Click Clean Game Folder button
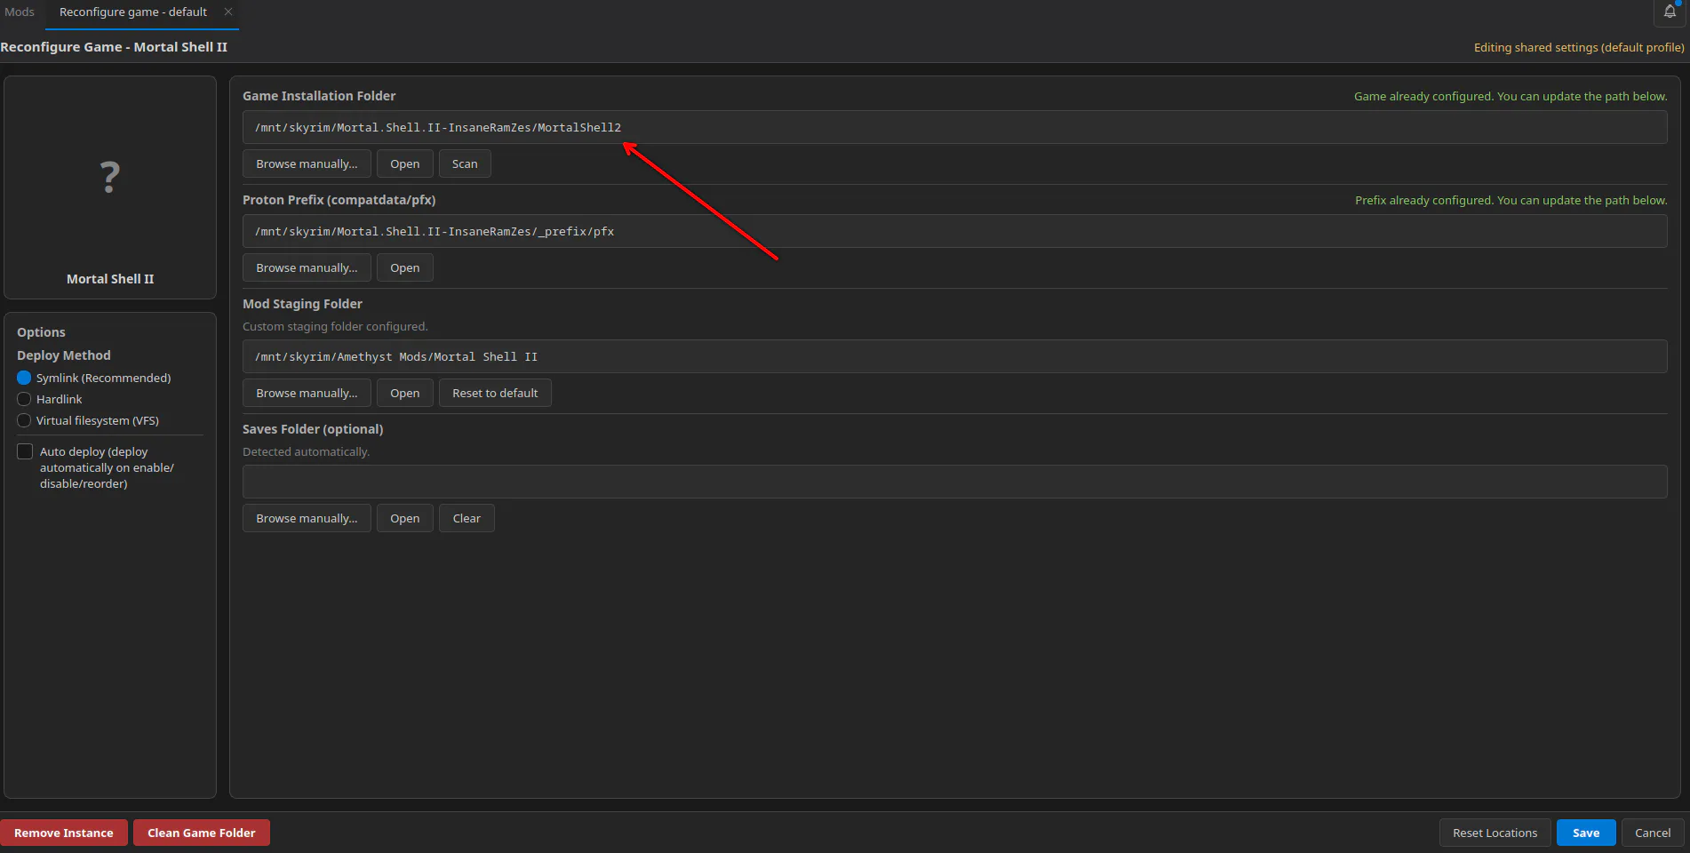Screen dimensions: 1690x853 click(x=202, y=833)
